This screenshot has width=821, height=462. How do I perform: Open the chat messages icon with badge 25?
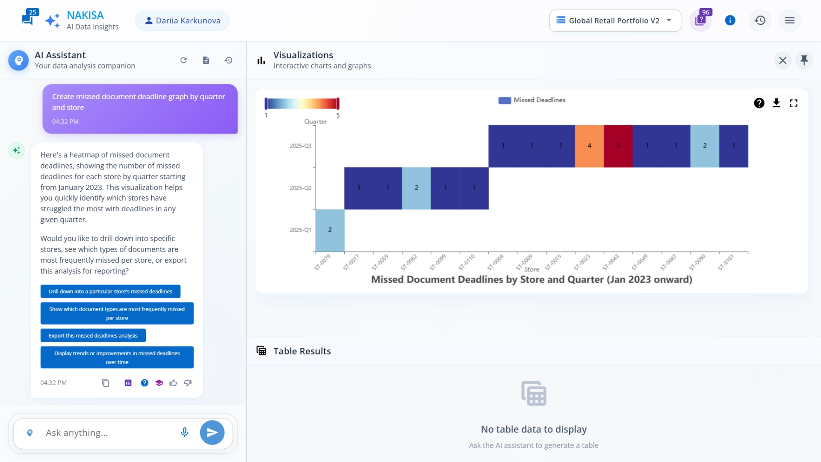(x=28, y=20)
